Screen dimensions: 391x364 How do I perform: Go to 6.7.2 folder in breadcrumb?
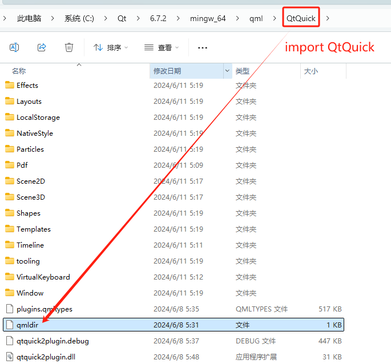tap(158, 18)
